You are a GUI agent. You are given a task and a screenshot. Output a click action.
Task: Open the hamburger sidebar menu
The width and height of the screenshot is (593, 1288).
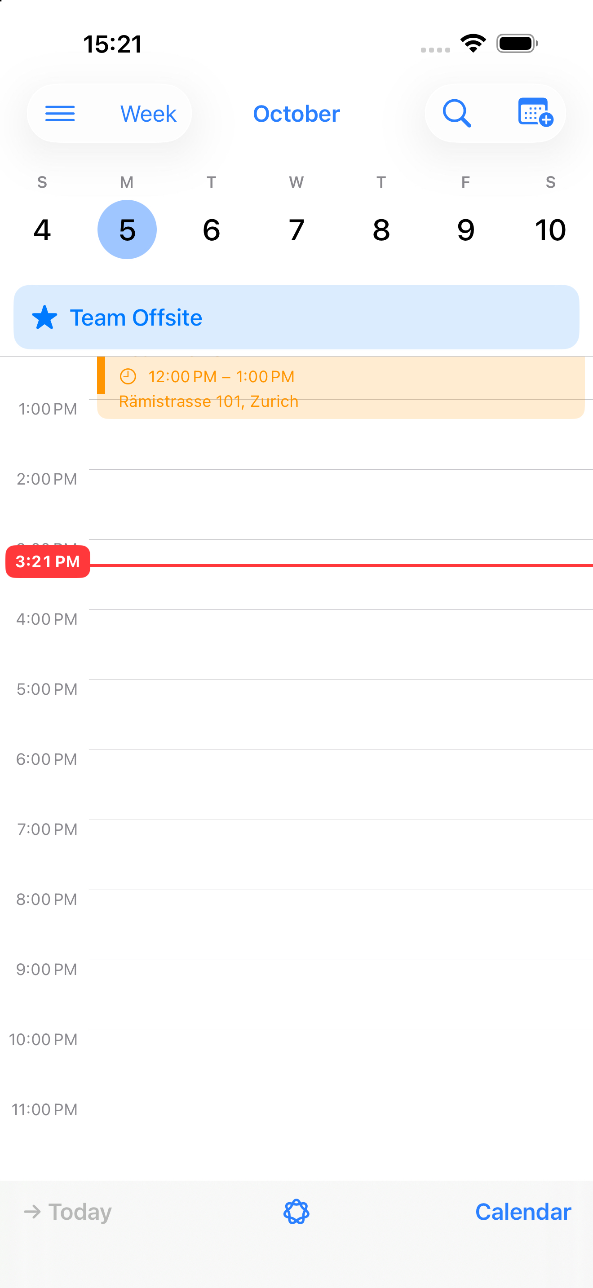click(60, 114)
